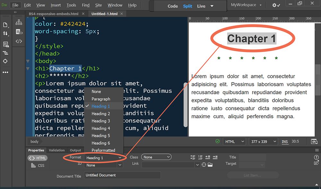
Task: Close the BS4-responsive-embeds.html tab
Action: pos(83,14)
